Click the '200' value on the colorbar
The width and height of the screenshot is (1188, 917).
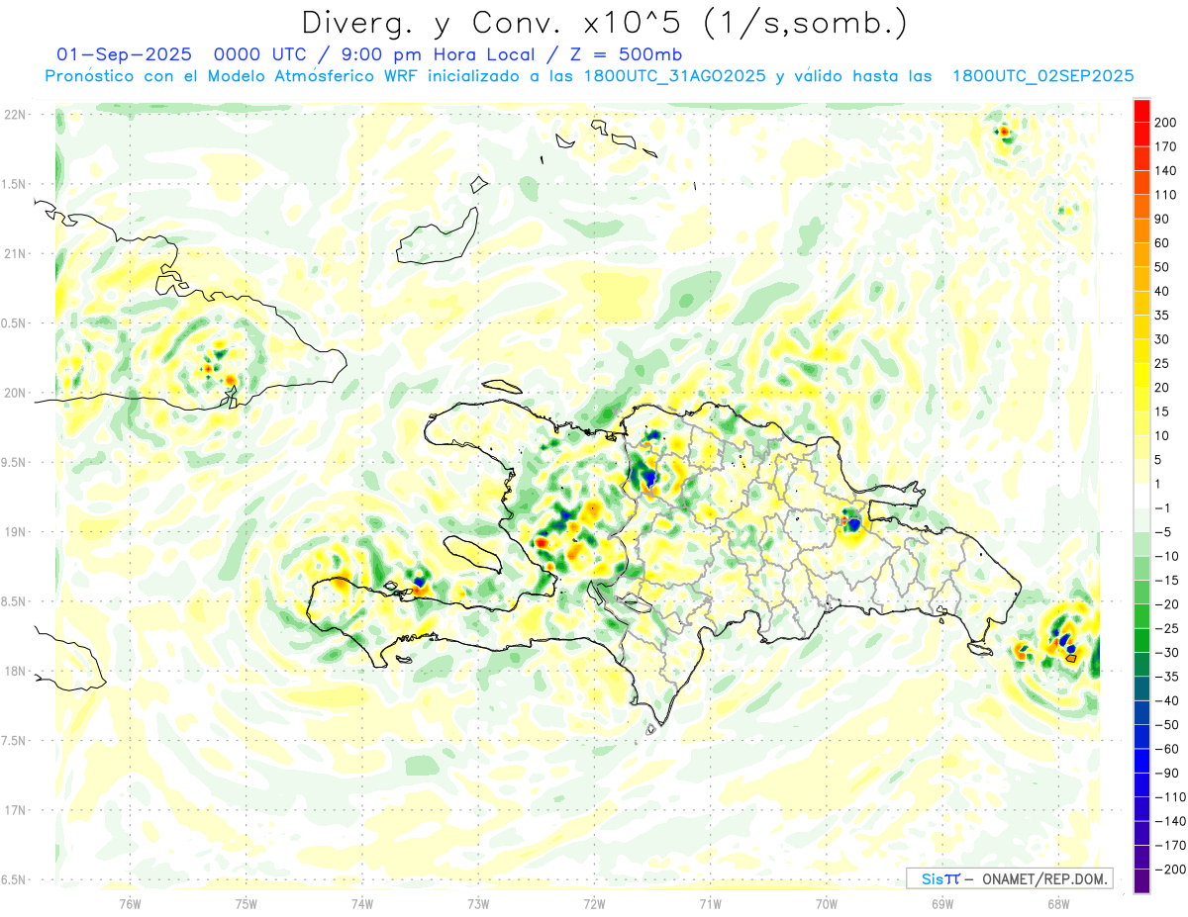(x=1165, y=123)
